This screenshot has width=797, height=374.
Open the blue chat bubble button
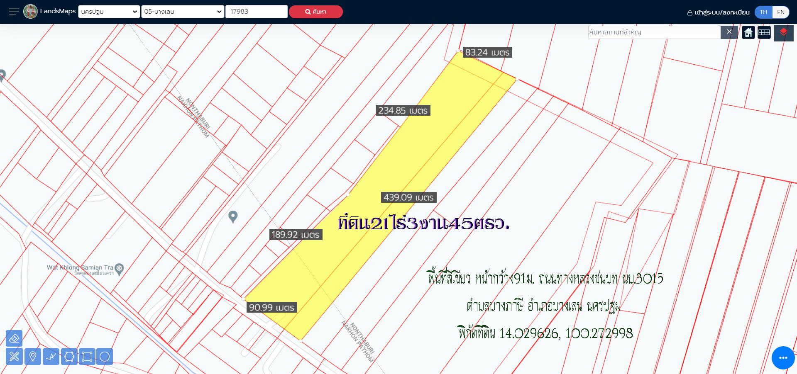pyautogui.click(x=783, y=357)
